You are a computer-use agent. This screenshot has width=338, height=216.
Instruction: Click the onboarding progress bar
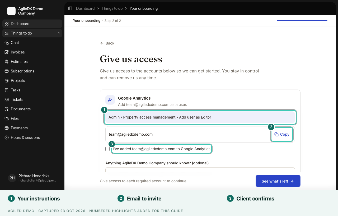302,21
